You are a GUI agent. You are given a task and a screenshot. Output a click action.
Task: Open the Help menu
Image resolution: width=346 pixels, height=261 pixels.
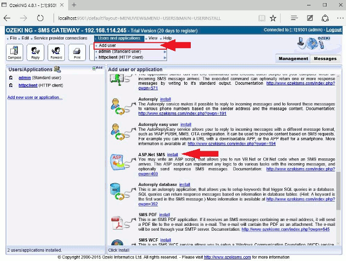pos(167,38)
